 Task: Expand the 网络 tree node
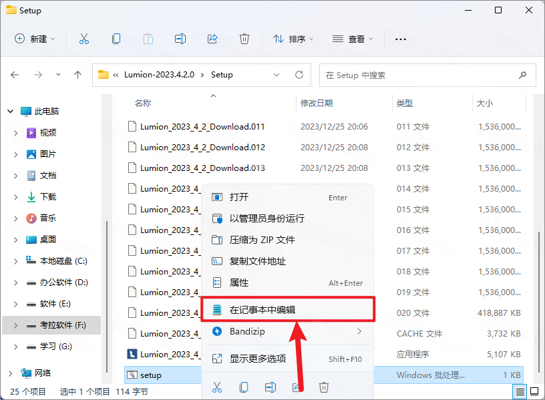pos(11,373)
